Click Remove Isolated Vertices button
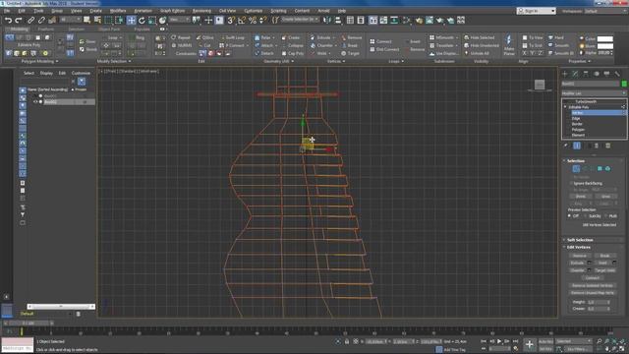Image resolution: width=629 pixels, height=354 pixels. 593,286
